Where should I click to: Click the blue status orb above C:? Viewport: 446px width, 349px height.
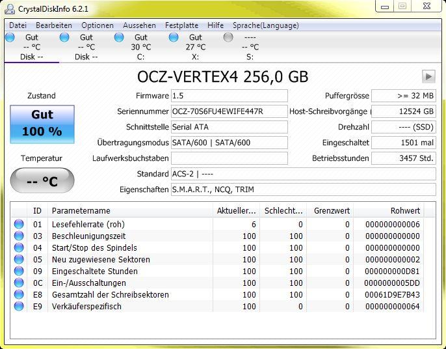[119, 37]
